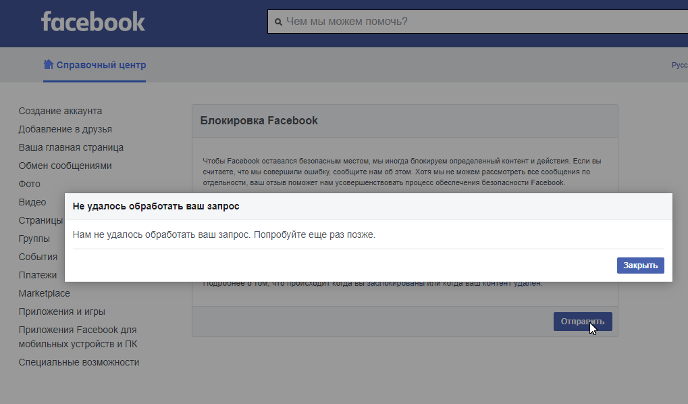Click the search magnifier icon
This screenshot has width=688, height=404.
pyautogui.click(x=278, y=22)
